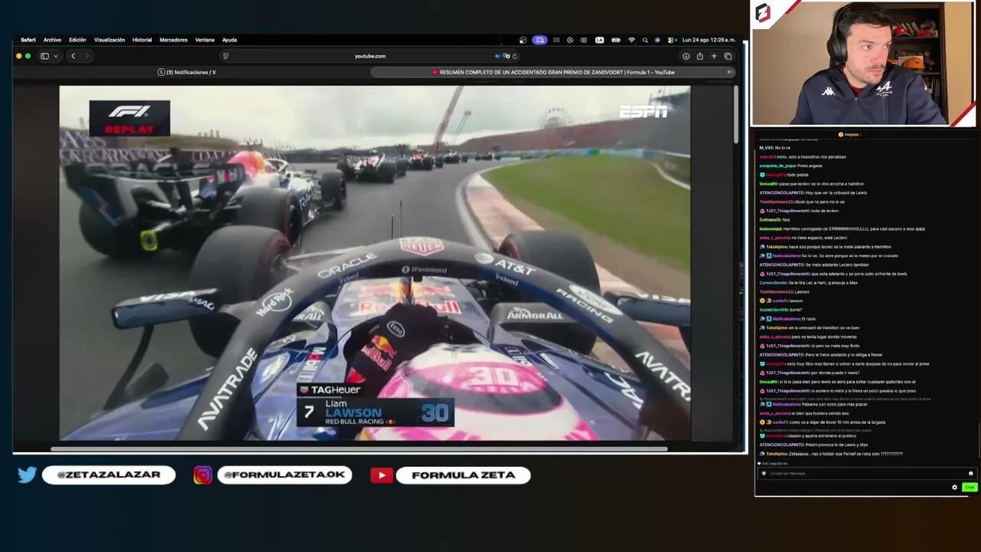Click the @ZETAZALAZAR Twitter handle
981x552 pixels.
[109, 475]
